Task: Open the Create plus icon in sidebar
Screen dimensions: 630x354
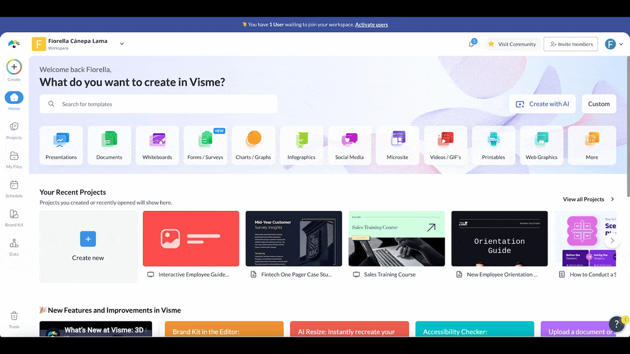Action: pos(14,67)
